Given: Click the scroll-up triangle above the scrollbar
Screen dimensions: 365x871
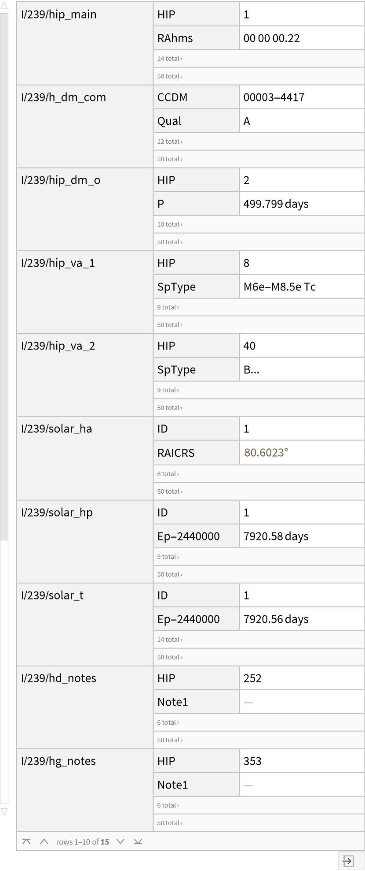Looking at the screenshot, I should pos(4,6).
